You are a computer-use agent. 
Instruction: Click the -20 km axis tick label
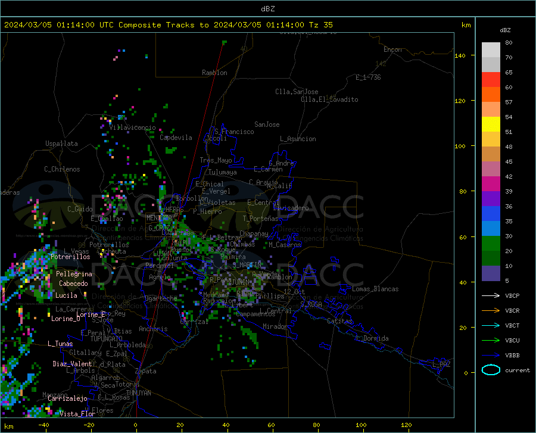pyautogui.click(x=89, y=425)
